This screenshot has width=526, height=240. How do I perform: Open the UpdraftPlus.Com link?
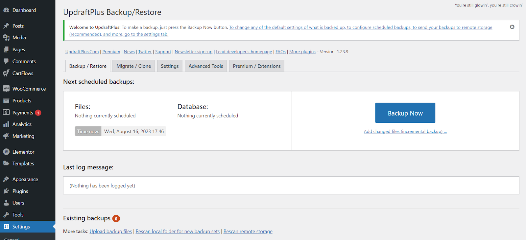point(82,52)
